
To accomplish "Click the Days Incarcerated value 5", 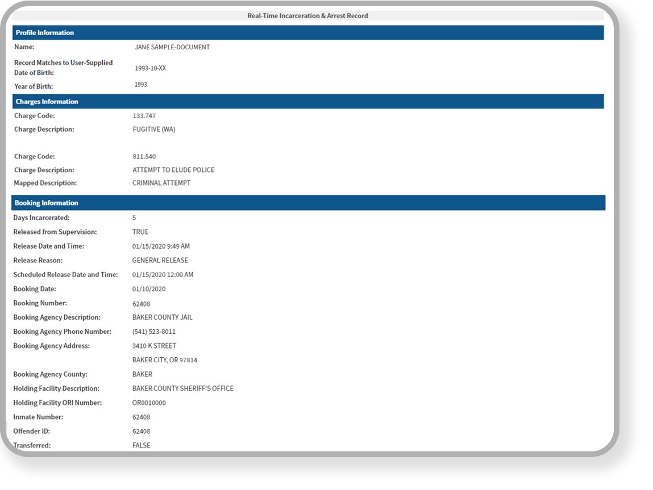I will (x=134, y=218).
